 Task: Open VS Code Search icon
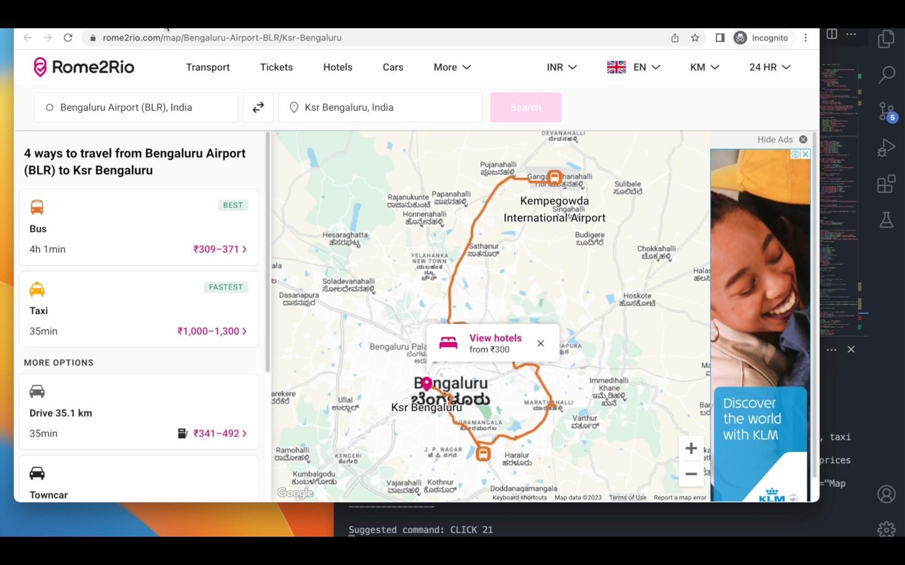(x=887, y=75)
